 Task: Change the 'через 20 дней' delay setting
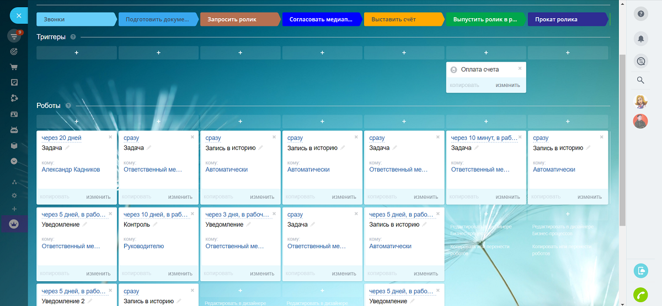pos(61,138)
